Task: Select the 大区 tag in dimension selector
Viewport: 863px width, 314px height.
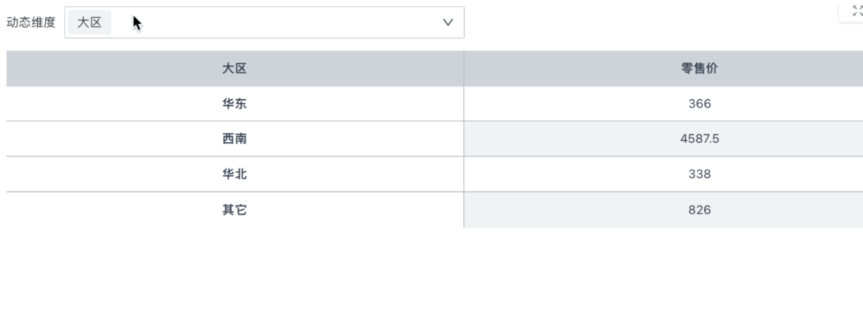Action: [x=90, y=22]
